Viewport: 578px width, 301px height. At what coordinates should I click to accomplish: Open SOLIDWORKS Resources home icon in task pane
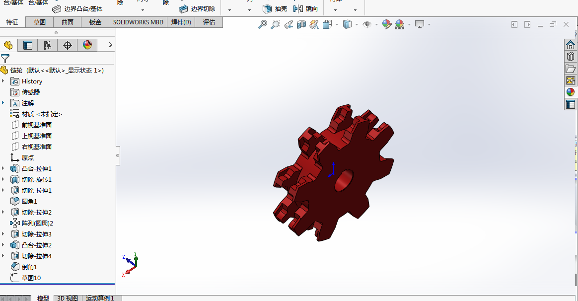[570, 45]
